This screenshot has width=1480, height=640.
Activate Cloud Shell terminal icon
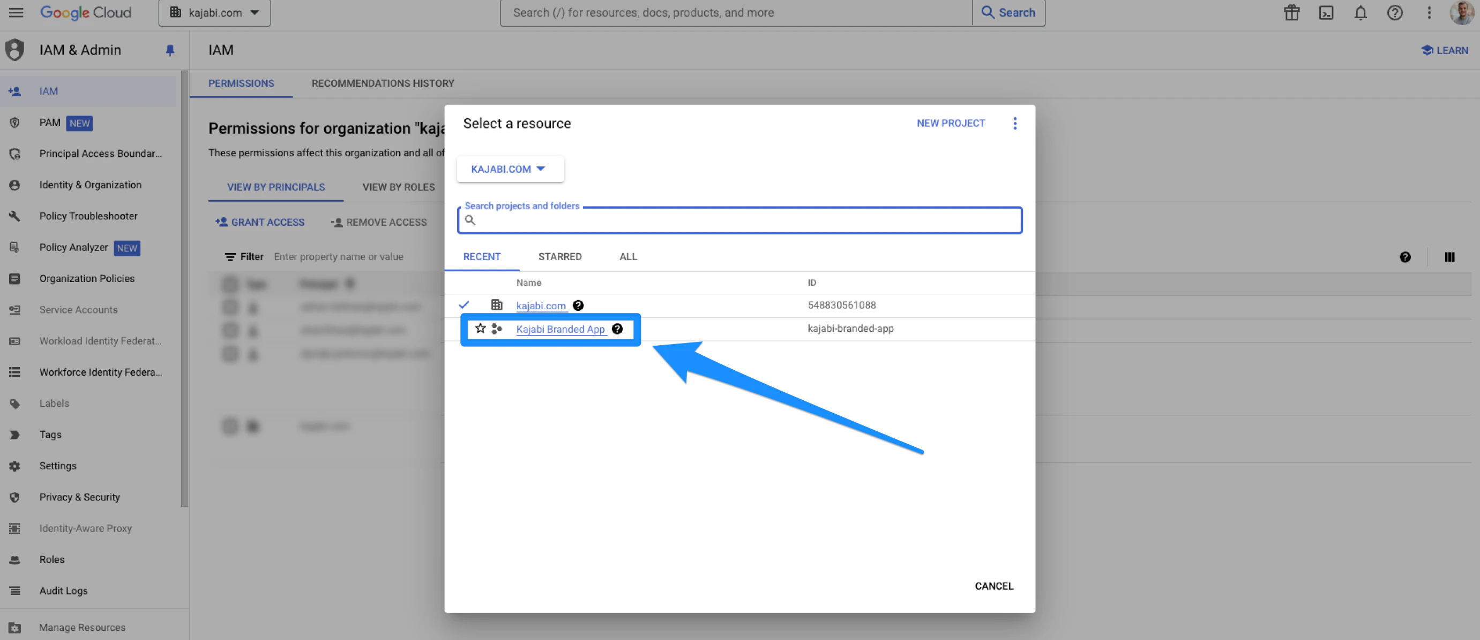click(x=1326, y=13)
